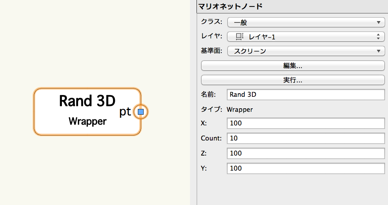This screenshot has width=388, height=205.
Task: Click the 編集... button
Action: click(x=293, y=66)
